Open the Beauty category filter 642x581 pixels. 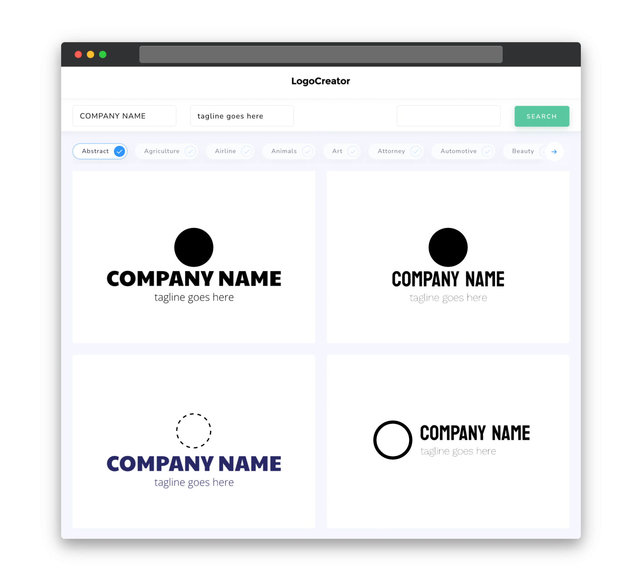[x=524, y=151]
